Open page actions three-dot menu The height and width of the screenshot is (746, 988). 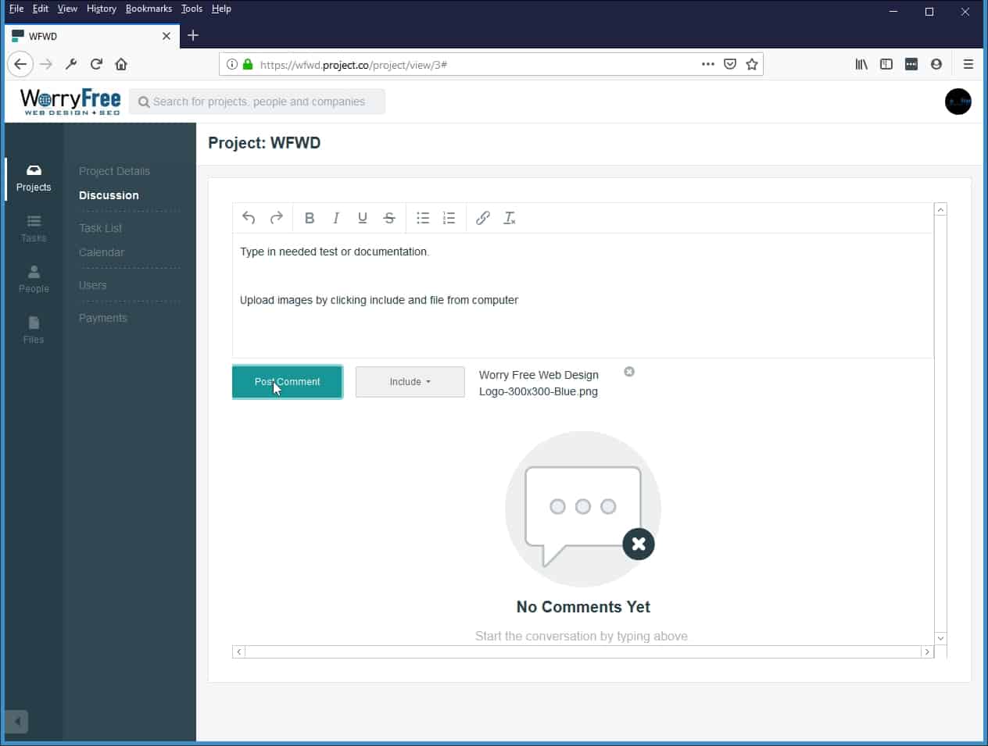(708, 64)
